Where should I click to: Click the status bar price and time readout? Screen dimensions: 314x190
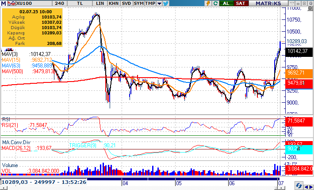point(44,182)
